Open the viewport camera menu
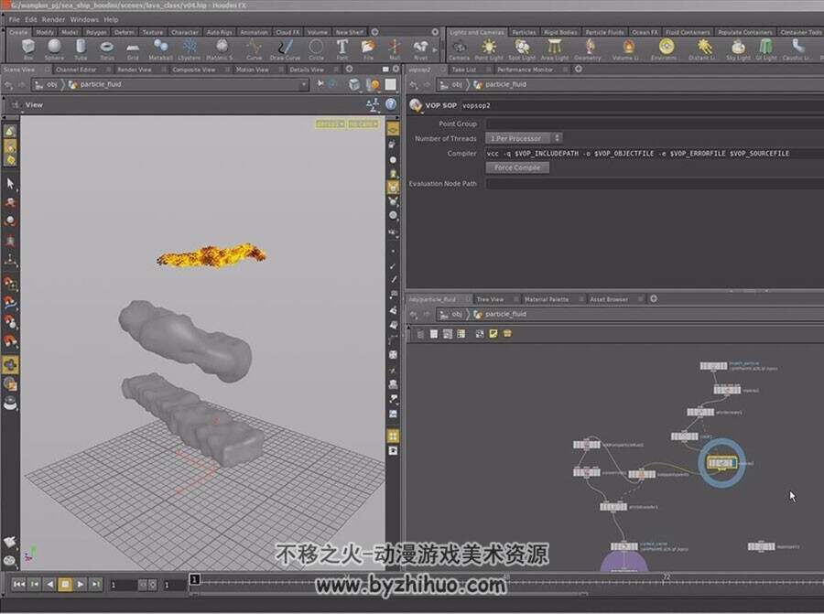824x614 pixels. (x=363, y=124)
